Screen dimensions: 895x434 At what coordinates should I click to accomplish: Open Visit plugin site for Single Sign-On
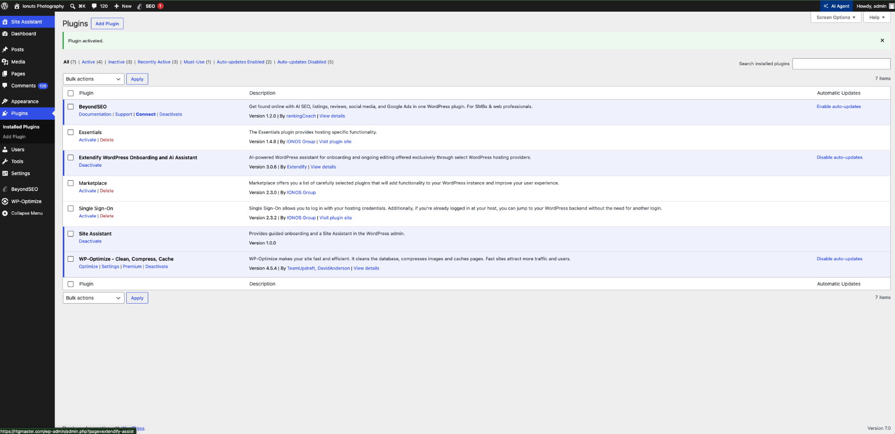coord(336,218)
